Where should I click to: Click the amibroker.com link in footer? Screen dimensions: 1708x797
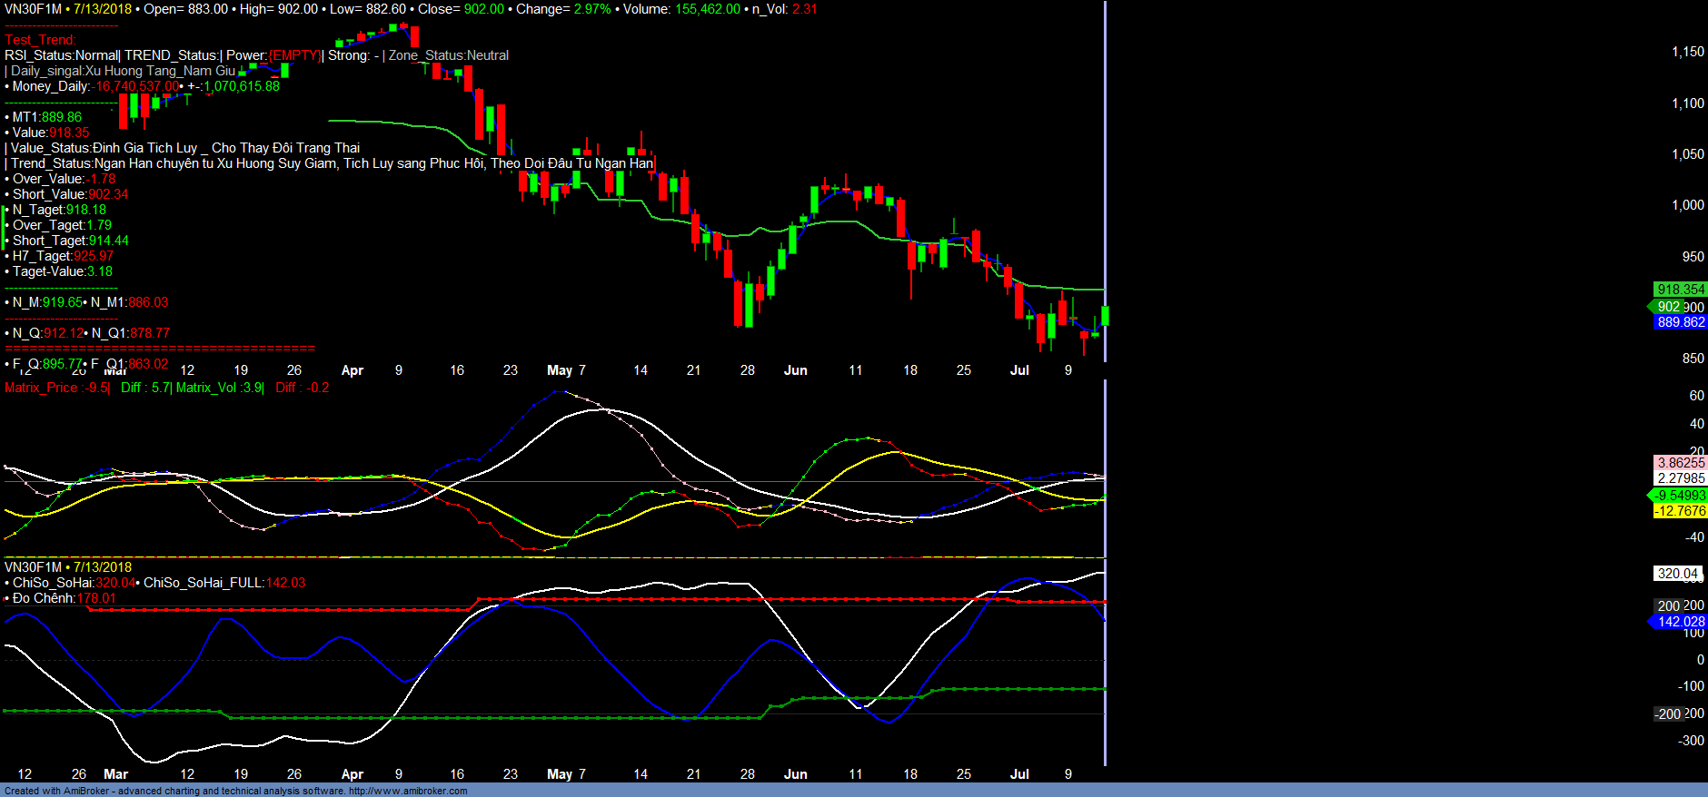[x=407, y=791]
